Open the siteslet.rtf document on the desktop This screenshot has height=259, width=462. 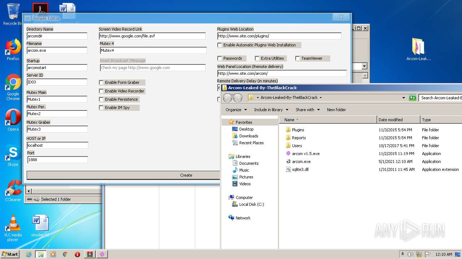[40, 226]
